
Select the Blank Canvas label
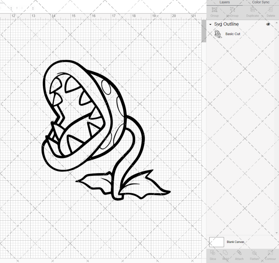click(x=235, y=242)
